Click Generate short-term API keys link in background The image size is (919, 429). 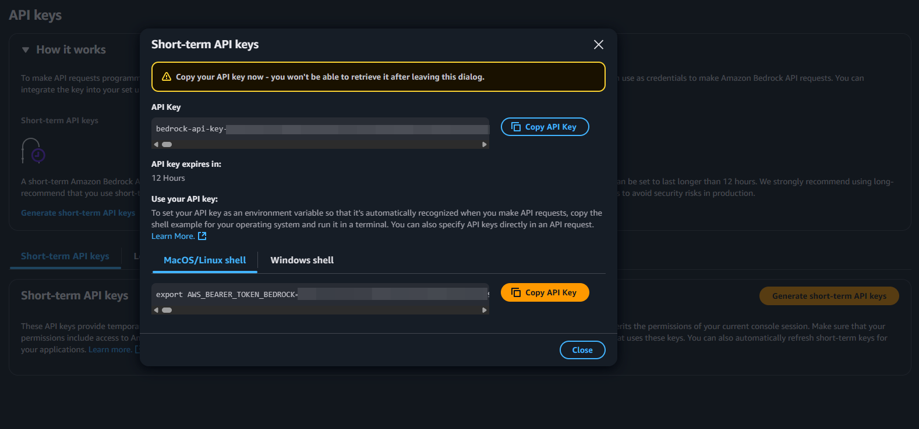[78, 213]
